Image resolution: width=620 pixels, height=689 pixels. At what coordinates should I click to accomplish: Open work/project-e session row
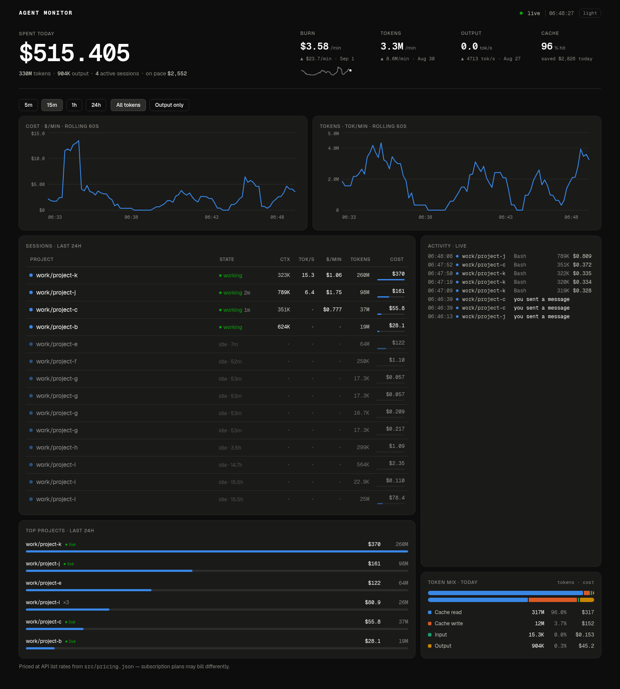217,344
